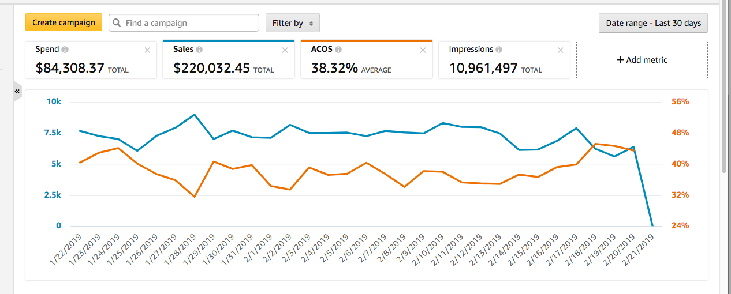This screenshot has height=294, width=731.
Task: Remove the Impressions metric card
Action: point(560,50)
